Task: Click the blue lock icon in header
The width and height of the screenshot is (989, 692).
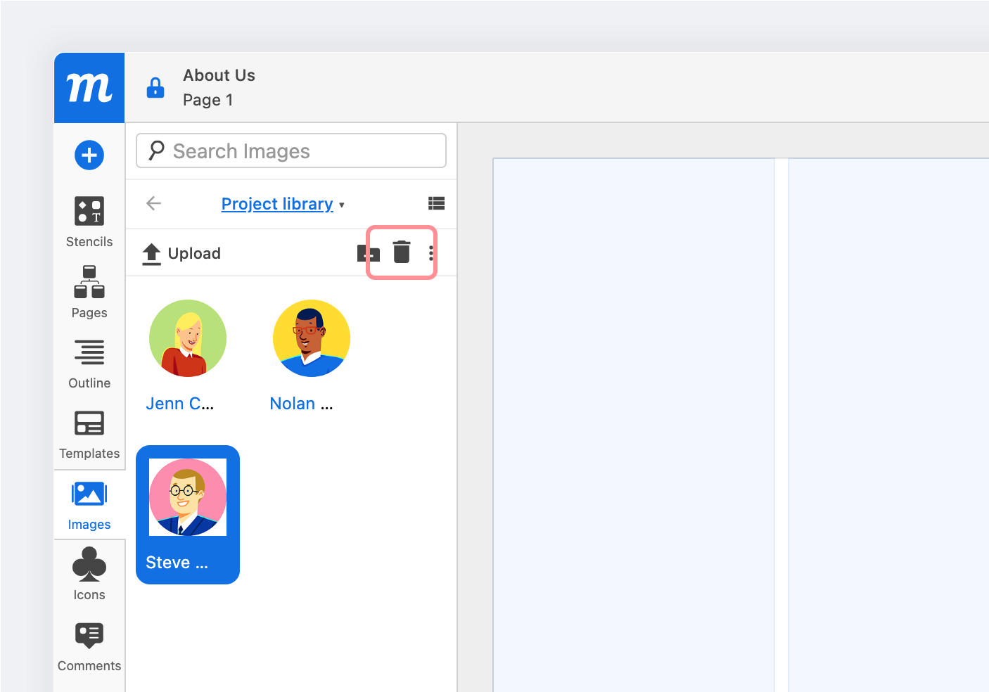Action: 155,88
